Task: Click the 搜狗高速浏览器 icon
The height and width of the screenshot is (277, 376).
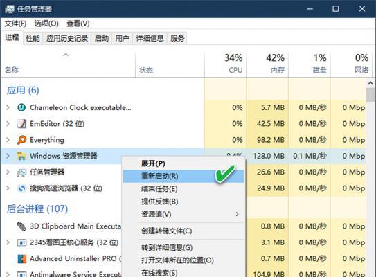Action: [21, 188]
